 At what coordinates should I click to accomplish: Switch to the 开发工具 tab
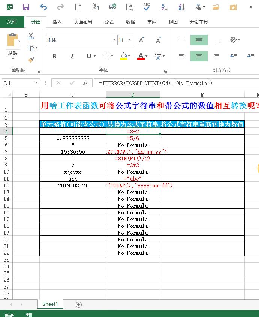pos(199,22)
